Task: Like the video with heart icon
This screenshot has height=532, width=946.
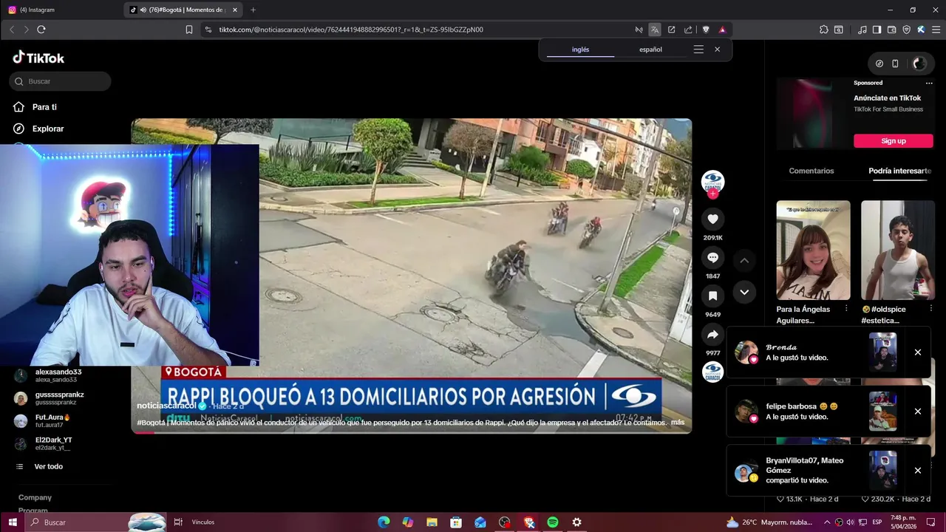Action: click(712, 219)
